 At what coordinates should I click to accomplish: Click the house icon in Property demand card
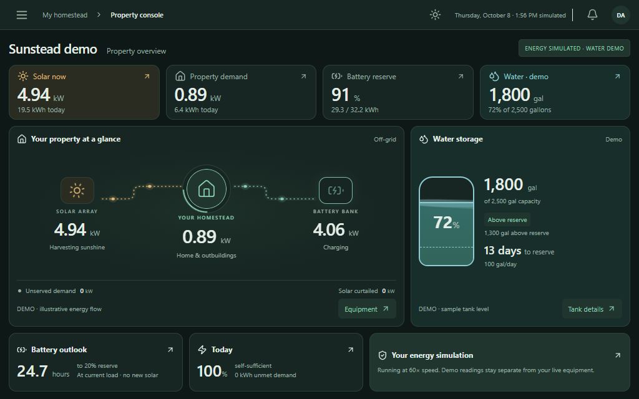pos(180,76)
